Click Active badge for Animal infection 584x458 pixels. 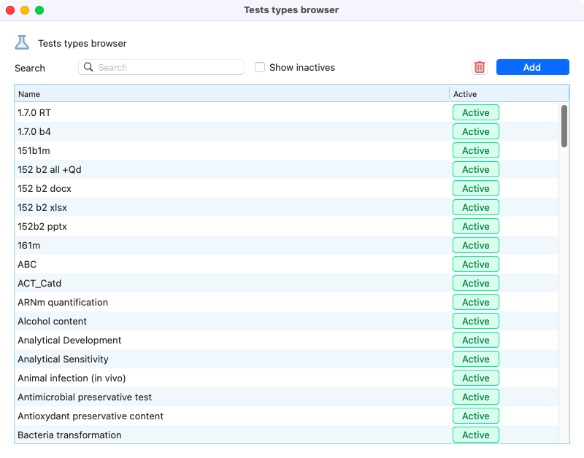coord(476,378)
